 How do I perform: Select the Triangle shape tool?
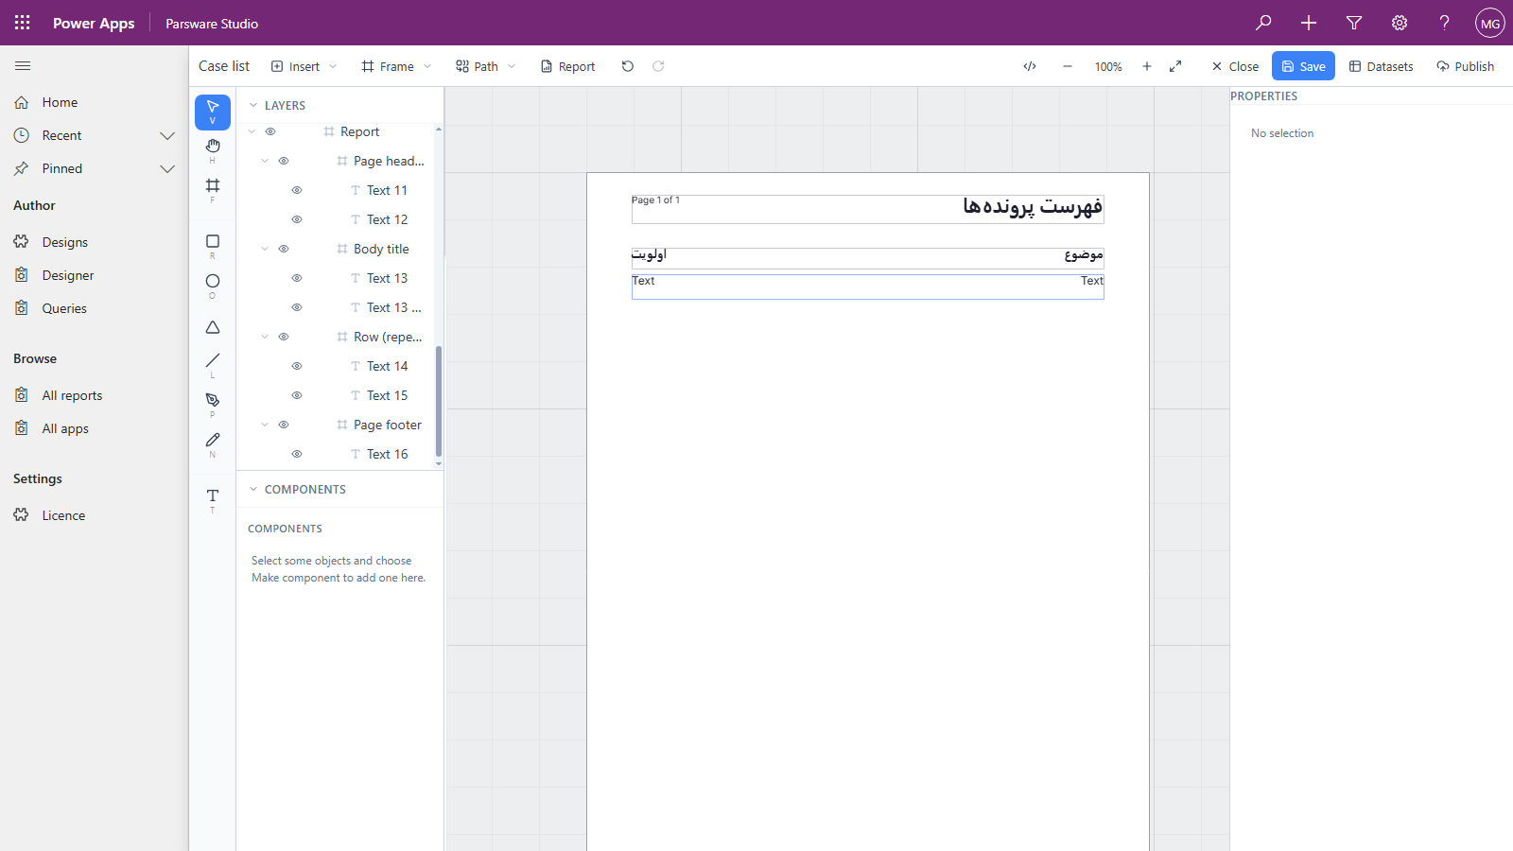tap(213, 327)
